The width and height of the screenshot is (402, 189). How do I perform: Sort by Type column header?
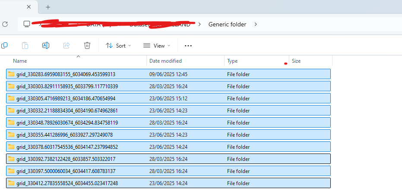[x=232, y=61]
